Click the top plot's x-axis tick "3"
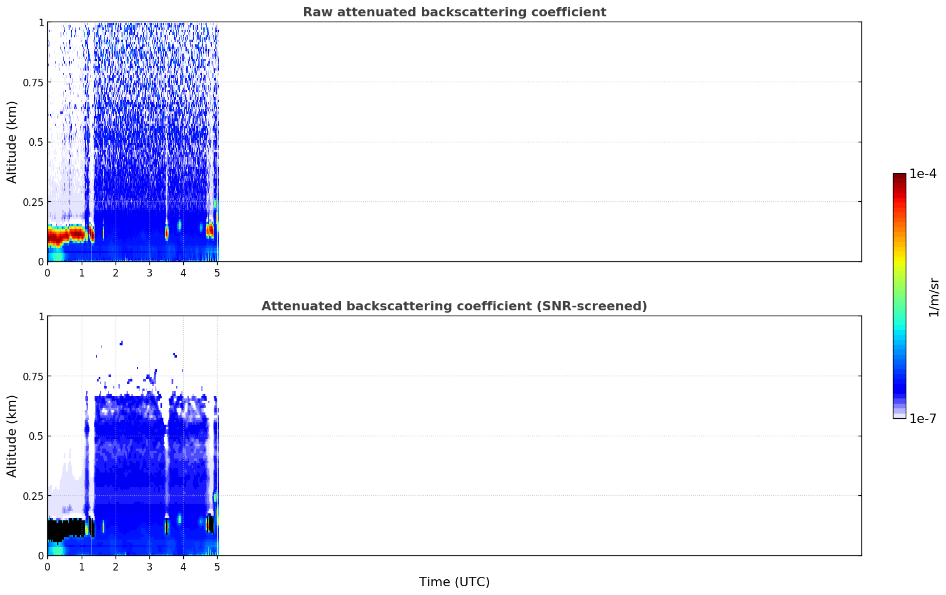 (x=149, y=272)
